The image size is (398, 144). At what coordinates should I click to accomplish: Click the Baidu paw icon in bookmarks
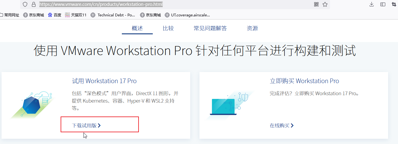[50, 15]
